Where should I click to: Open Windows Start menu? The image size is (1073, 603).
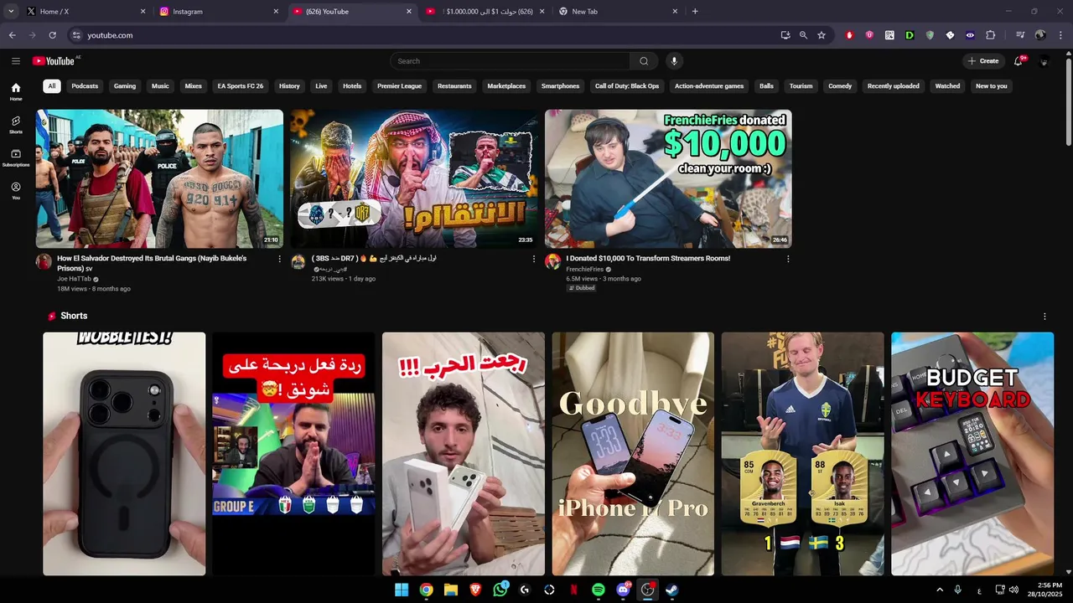(402, 590)
